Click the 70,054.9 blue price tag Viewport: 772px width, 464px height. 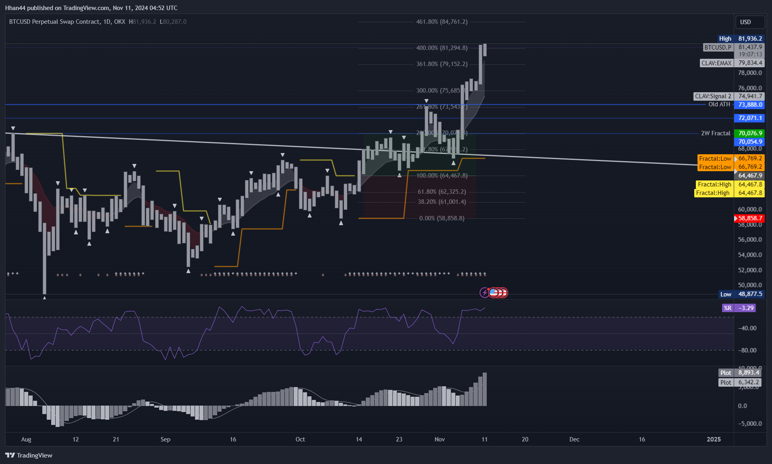pos(749,142)
